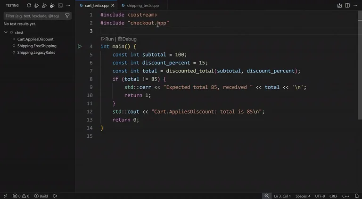Close the cart_tests.cpp tab
This screenshot has height=199, width=362.
coord(113,5)
